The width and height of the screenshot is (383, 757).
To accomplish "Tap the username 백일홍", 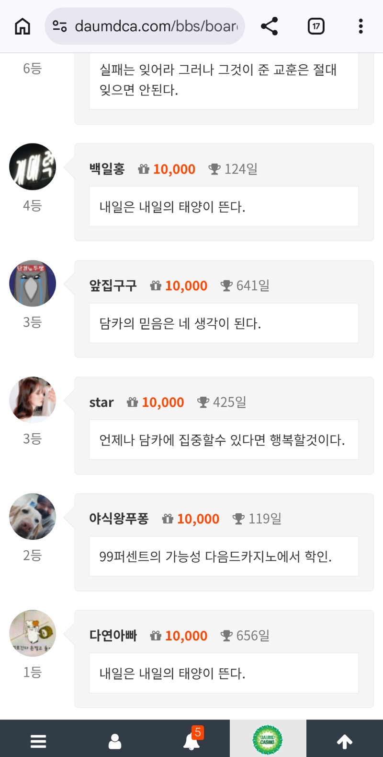I will coord(107,169).
